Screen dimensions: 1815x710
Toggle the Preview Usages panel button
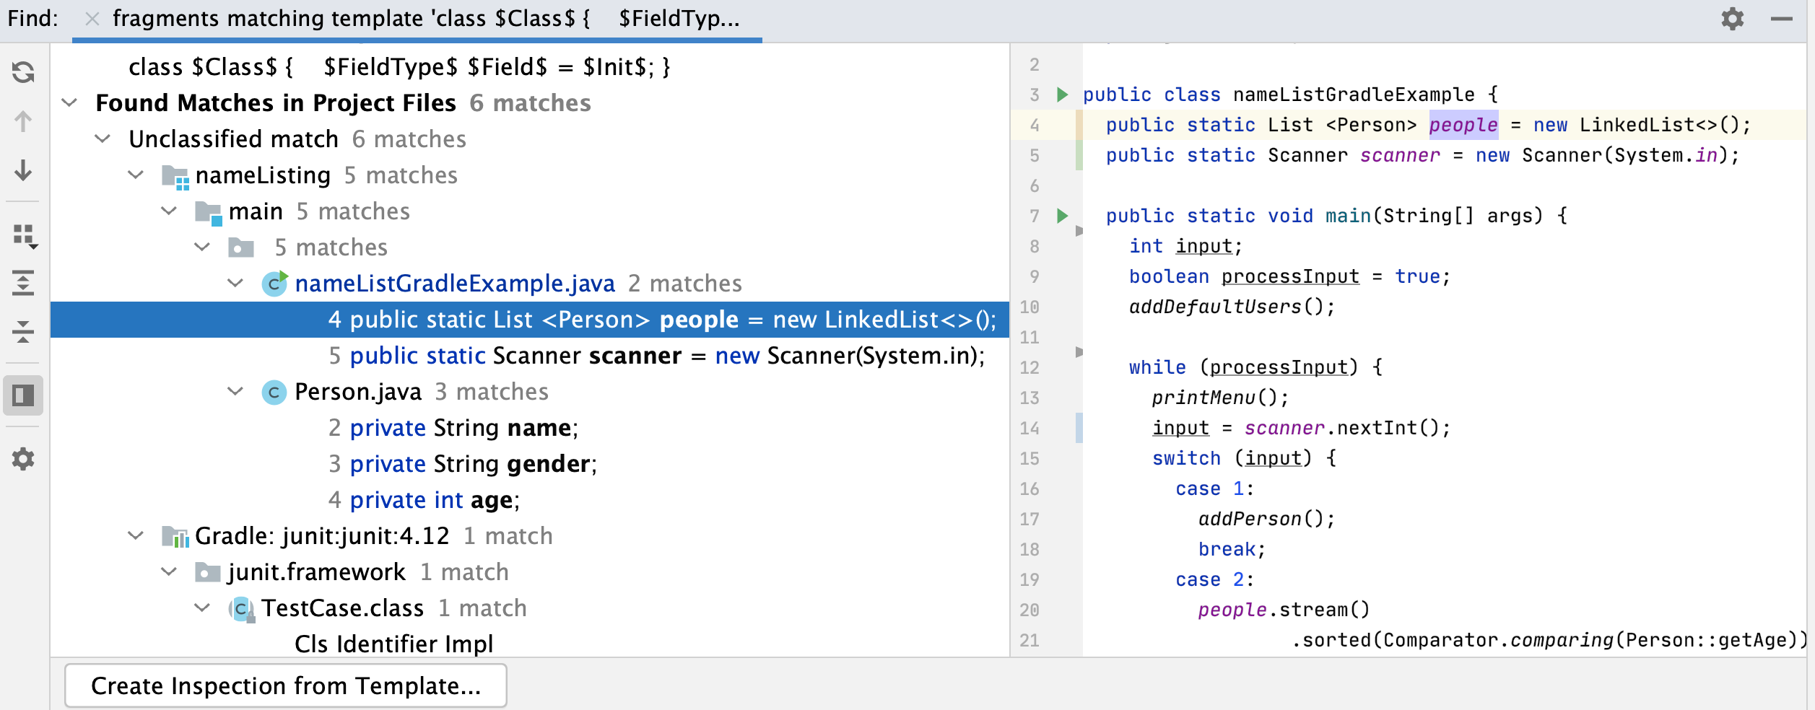[23, 395]
